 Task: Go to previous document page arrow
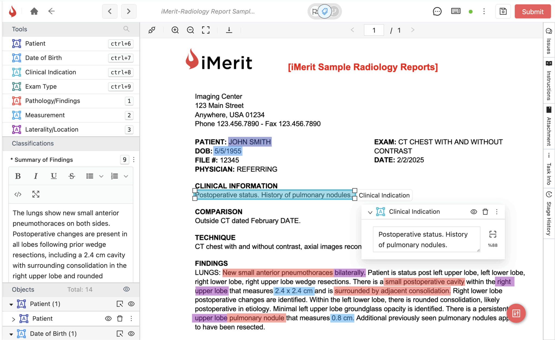pyautogui.click(x=352, y=30)
